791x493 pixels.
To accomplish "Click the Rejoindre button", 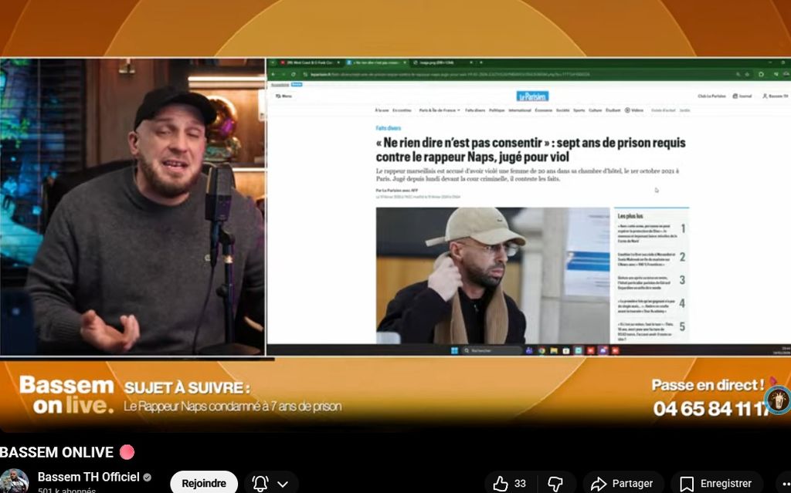I will tap(204, 483).
